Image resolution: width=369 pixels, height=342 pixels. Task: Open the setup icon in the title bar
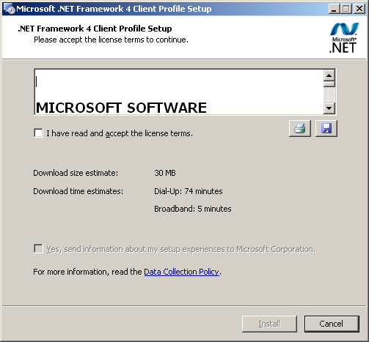click(10, 9)
